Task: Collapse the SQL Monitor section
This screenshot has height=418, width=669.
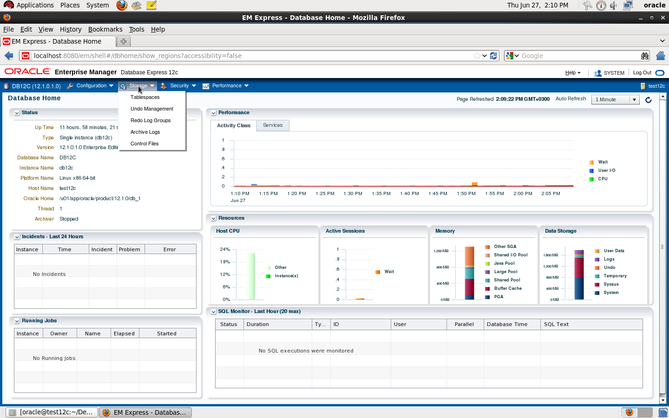Action: (x=213, y=312)
